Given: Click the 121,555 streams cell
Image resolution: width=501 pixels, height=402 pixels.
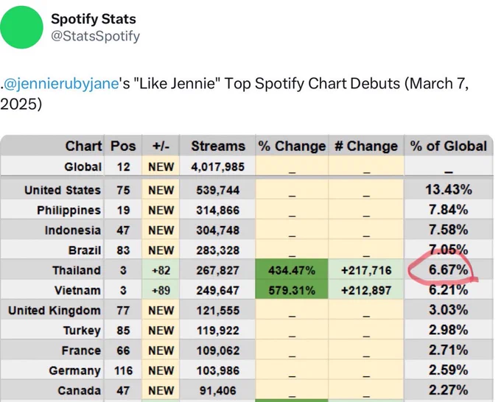Looking at the screenshot, I should (x=217, y=311).
